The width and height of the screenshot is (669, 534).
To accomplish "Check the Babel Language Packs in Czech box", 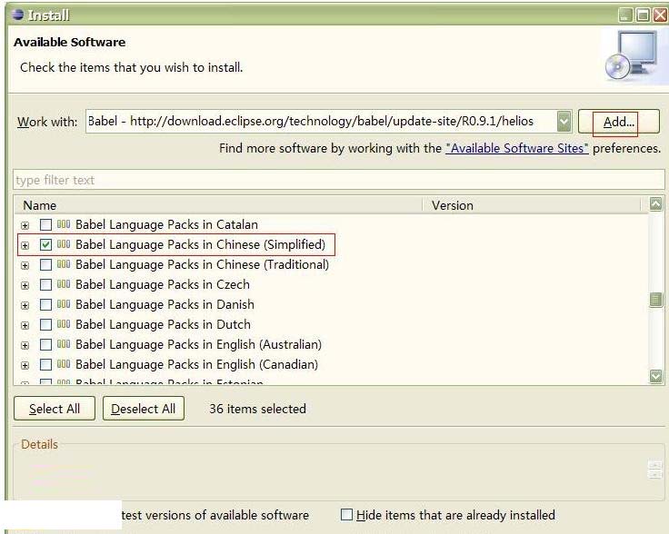I will coord(45,284).
